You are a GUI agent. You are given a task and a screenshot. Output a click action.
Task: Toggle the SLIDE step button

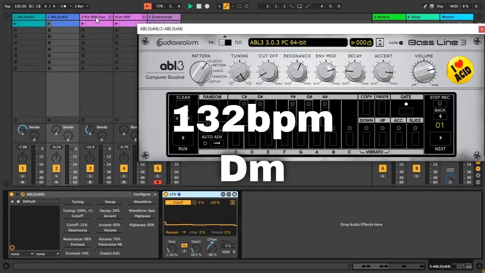click(415, 139)
